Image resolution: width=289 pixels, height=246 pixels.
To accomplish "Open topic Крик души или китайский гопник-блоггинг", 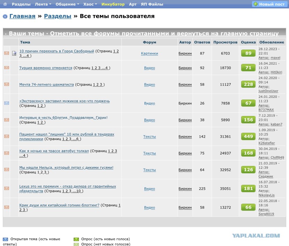I will [x=59, y=205].
